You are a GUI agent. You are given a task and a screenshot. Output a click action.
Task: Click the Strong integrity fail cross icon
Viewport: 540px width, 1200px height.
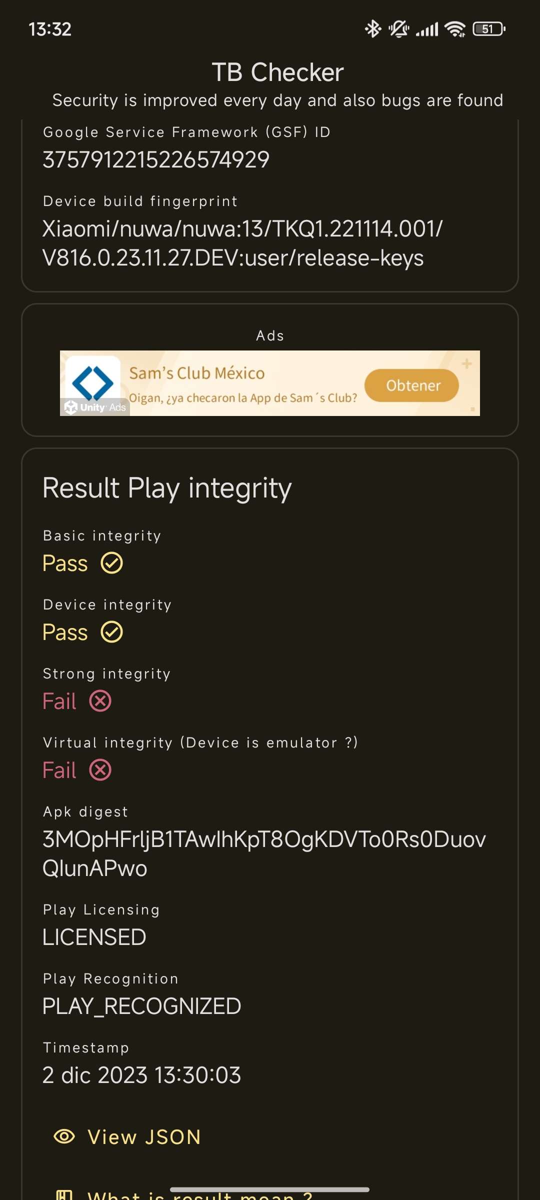100,701
